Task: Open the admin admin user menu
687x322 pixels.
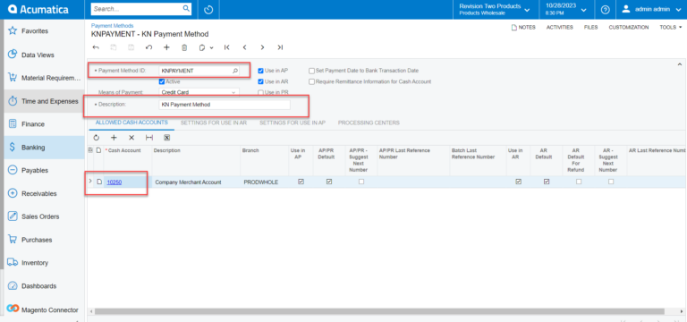Action: [652, 9]
